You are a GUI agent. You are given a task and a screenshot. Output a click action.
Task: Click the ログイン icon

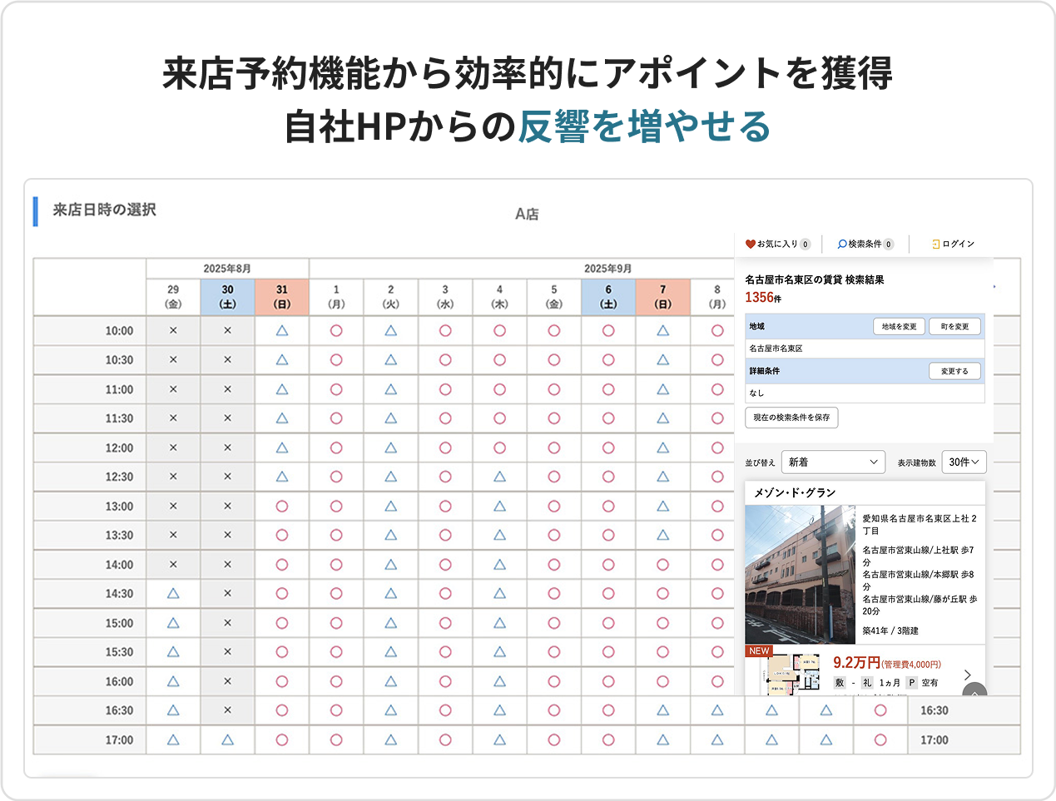tap(936, 245)
